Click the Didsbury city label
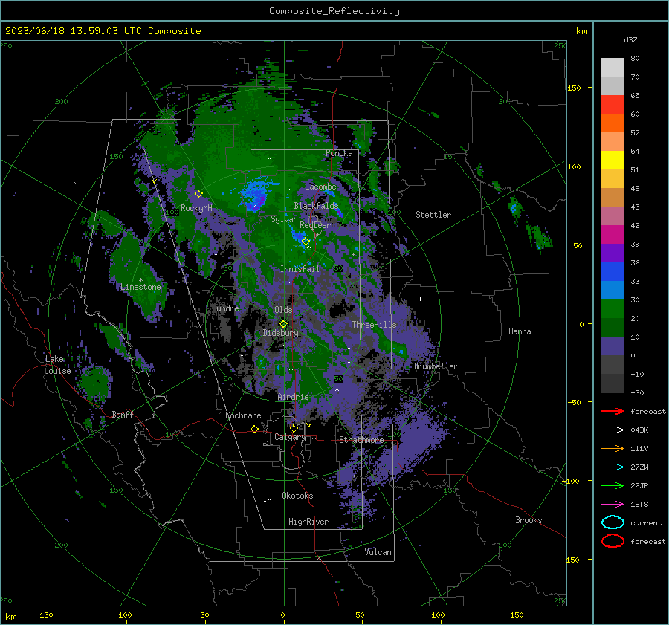Image resolution: width=669 pixels, height=625 pixels. (280, 333)
